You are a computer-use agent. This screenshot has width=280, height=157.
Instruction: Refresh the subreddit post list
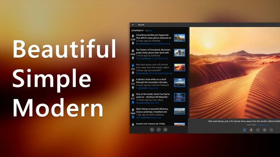[152, 130]
